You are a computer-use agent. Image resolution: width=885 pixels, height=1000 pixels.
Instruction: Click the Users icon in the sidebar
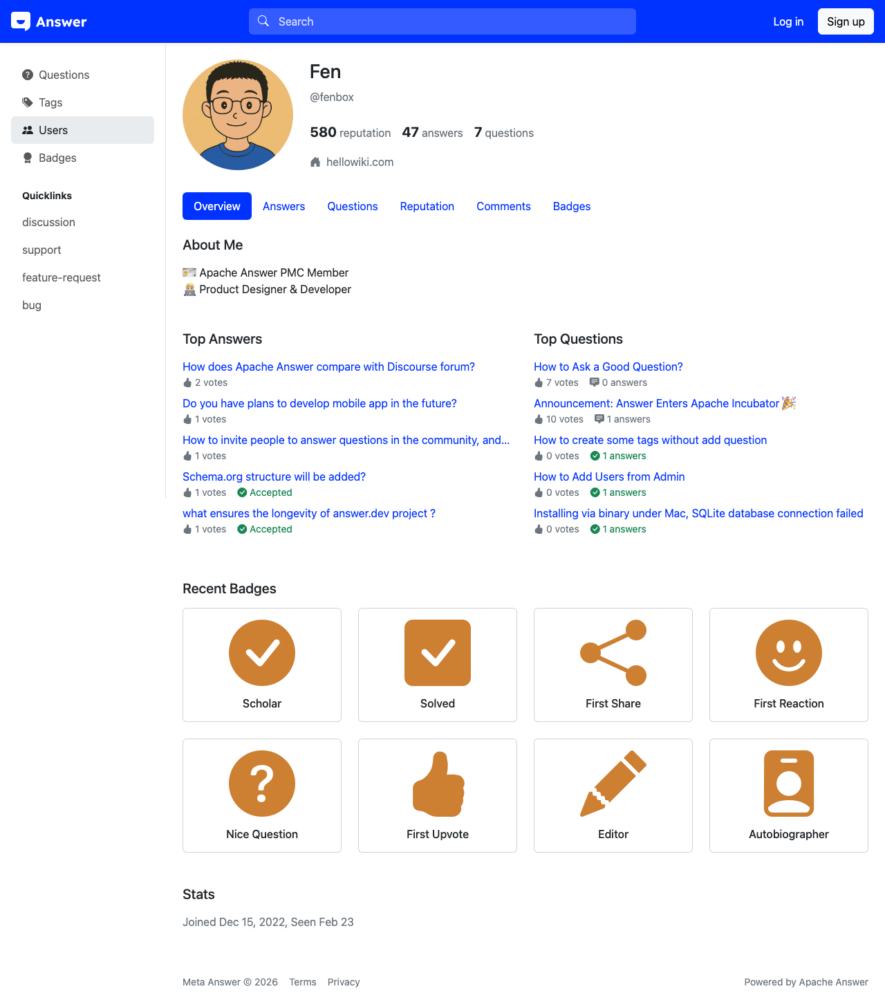tap(28, 130)
